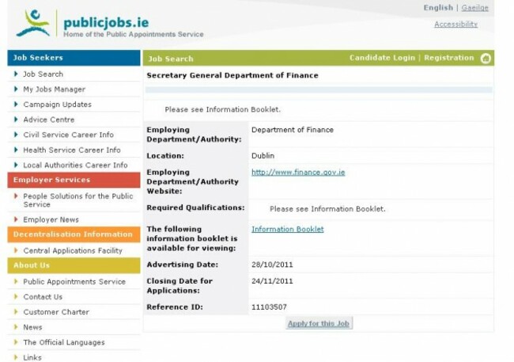The width and height of the screenshot is (514, 362).
Task: Open Customer Charter page
Action: tap(56, 312)
